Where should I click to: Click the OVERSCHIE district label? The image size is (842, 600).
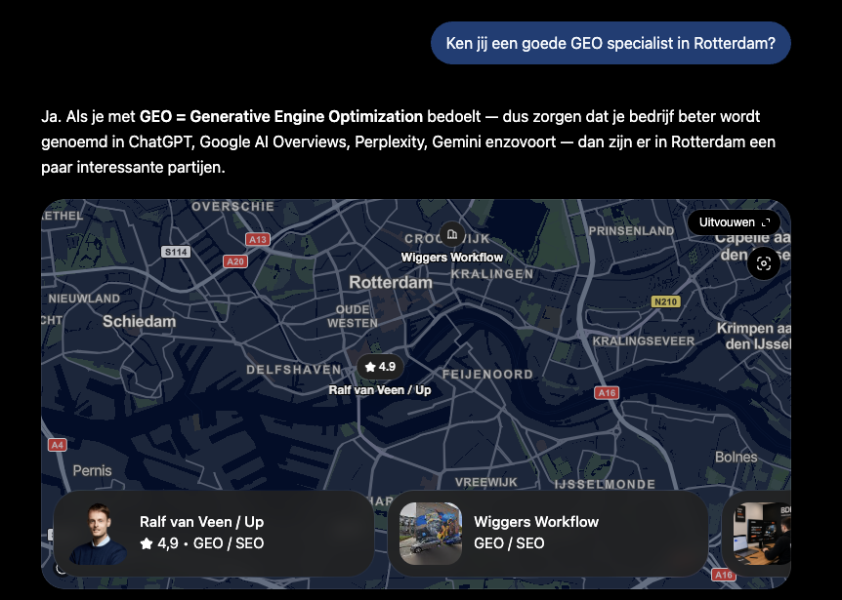[233, 207]
